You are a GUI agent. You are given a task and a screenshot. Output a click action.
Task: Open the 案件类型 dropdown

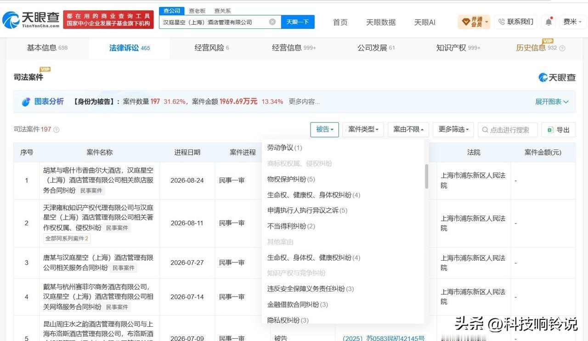click(x=363, y=130)
